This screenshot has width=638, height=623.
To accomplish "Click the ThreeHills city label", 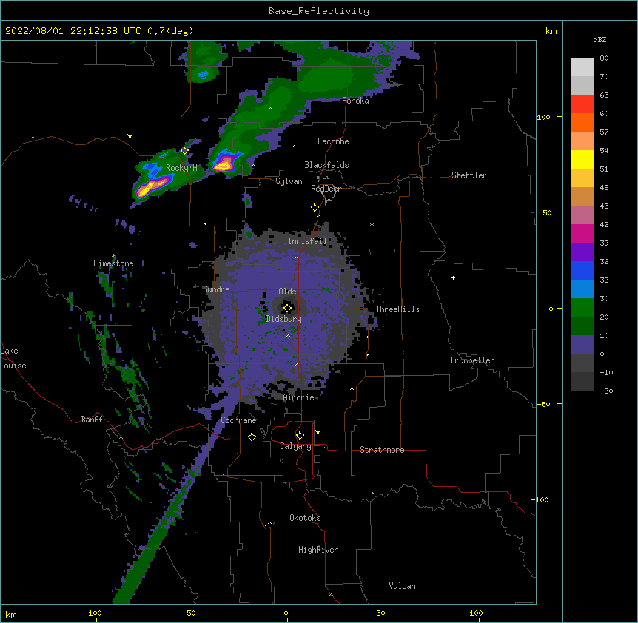I will (397, 309).
